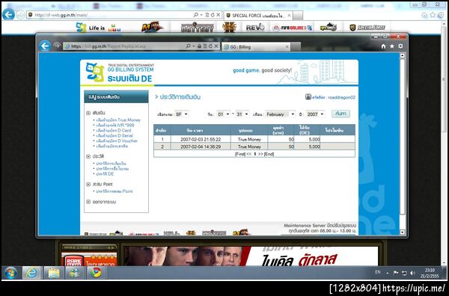The width and height of the screenshot is (449, 296).
Task: Go to [First] page of results
Action: click(240, 154)
